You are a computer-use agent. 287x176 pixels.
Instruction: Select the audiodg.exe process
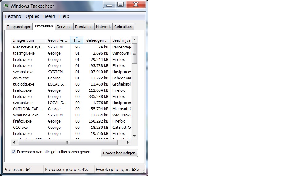point(71,84)
